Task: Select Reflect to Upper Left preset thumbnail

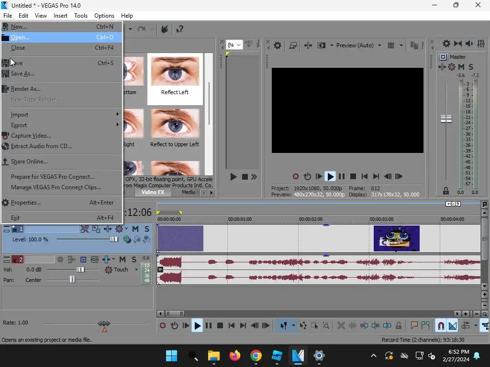Action: point(175,129)
